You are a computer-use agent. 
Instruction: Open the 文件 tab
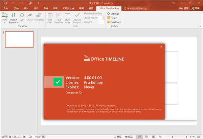[x=5, y=8]
